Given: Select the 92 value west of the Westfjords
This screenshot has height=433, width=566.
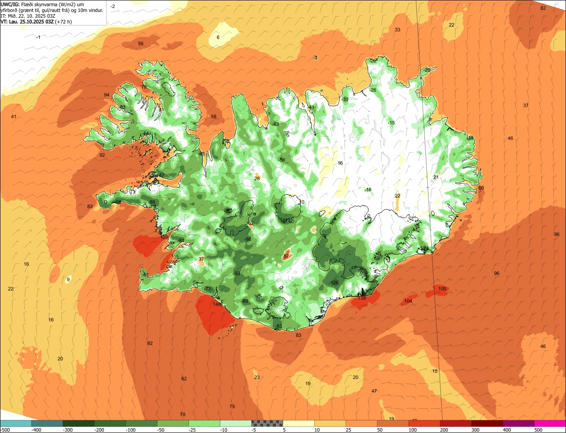Looking at the screenshot, I should click(x=102, y=155).
